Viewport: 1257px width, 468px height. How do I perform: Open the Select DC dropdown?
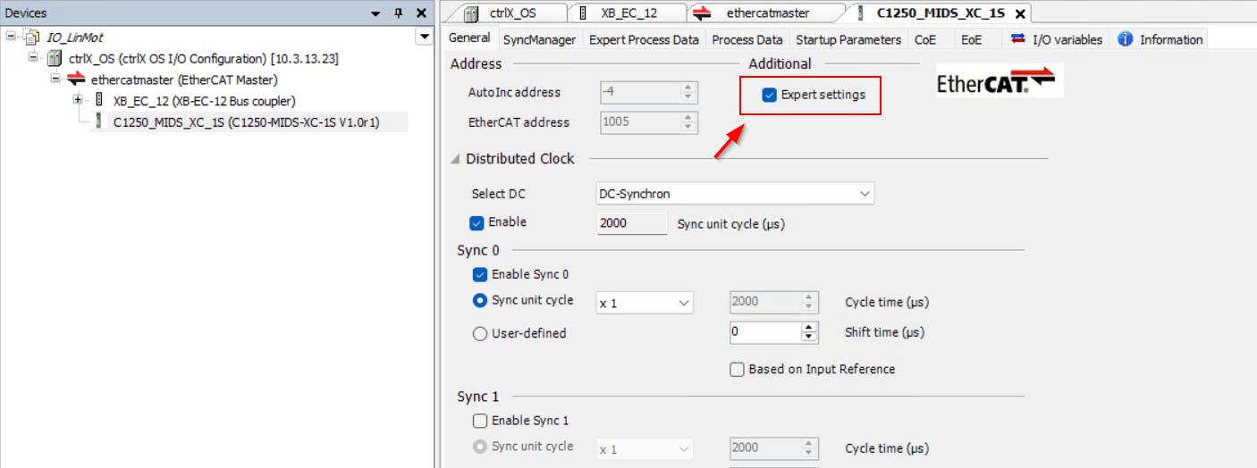[x=735, y=194]
